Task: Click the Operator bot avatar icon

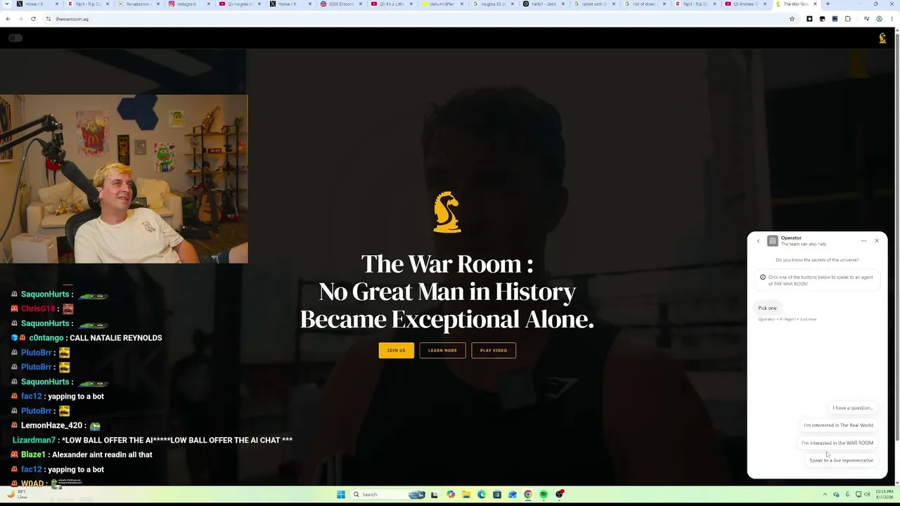Action: (x=773, y=241)
